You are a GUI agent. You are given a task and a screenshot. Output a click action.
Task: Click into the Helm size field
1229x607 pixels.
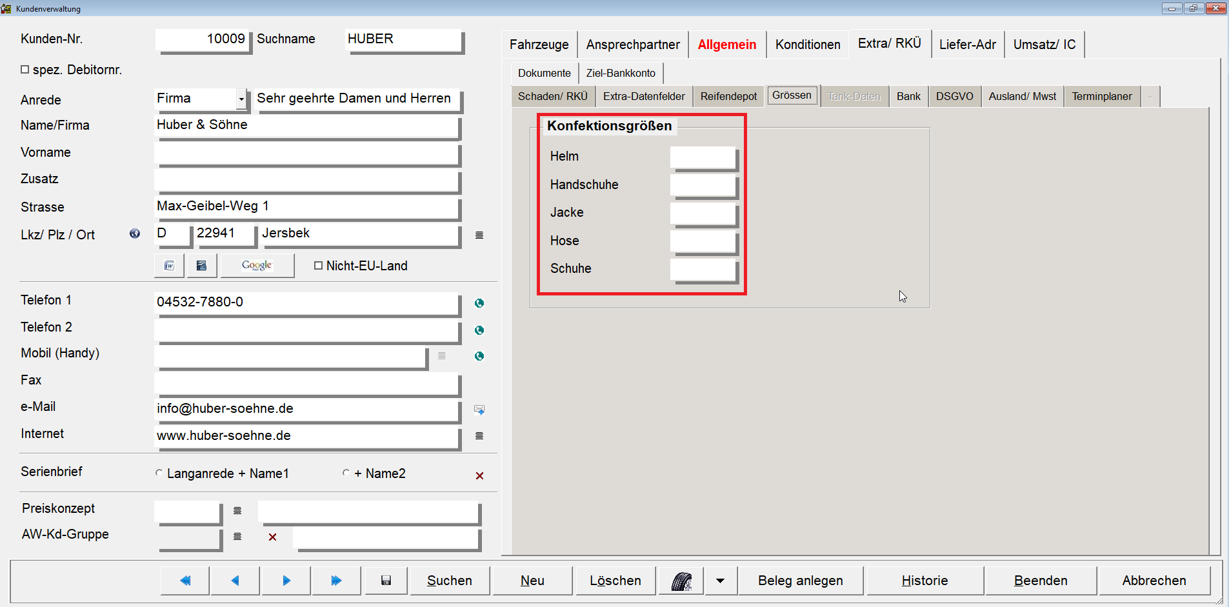click(x=703, y=157)
